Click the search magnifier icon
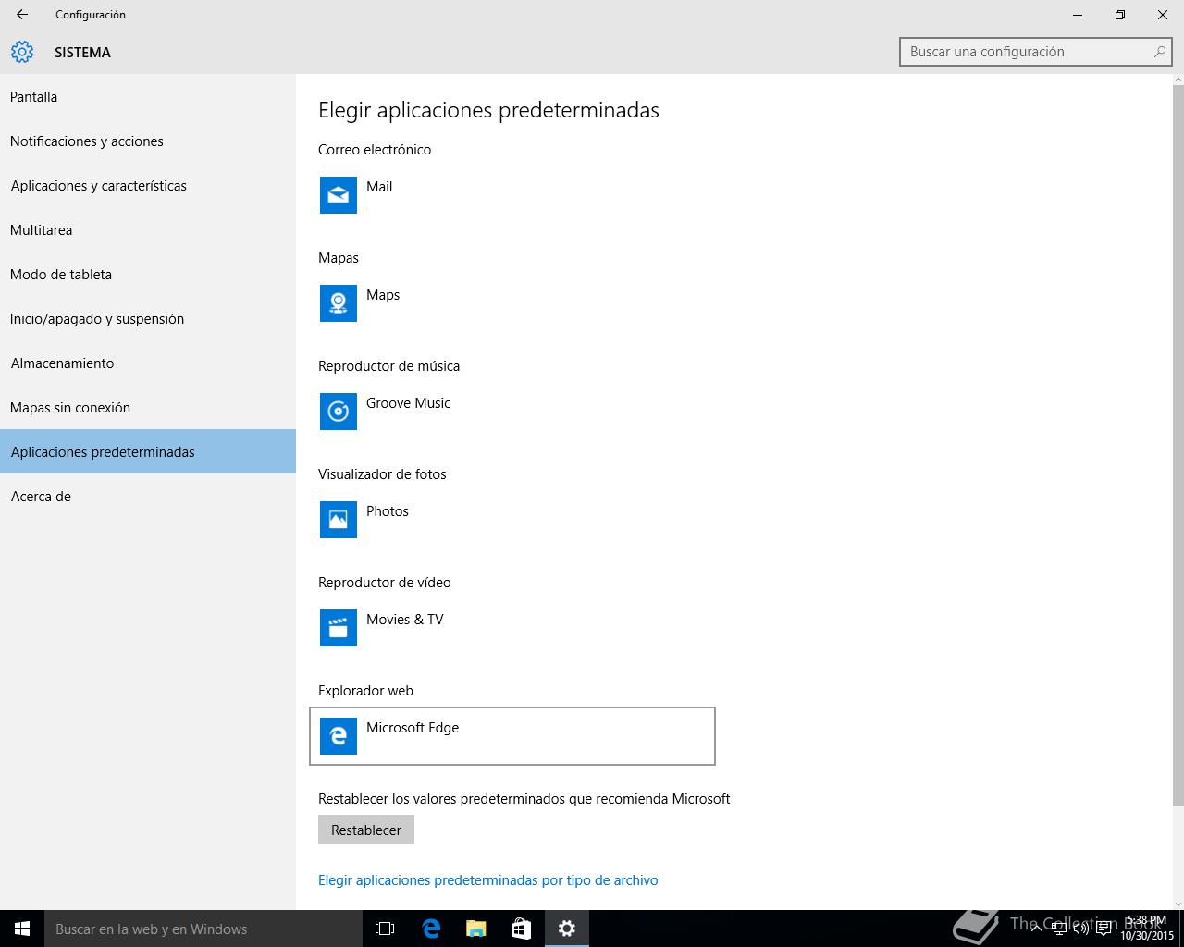 click(x=1159, y=52)
